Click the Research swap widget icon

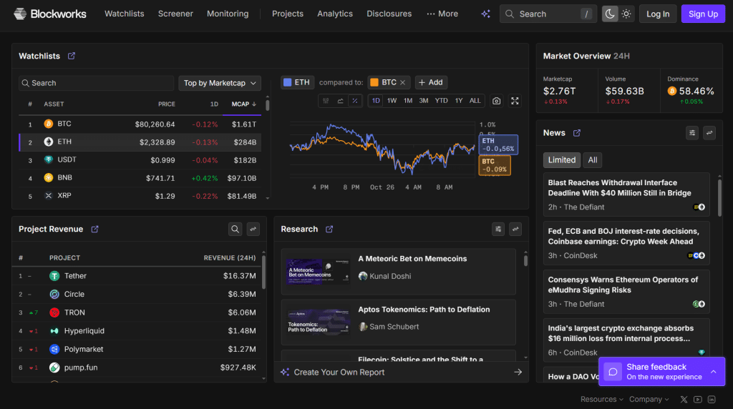pyautogui.click(x=515, y=230)
